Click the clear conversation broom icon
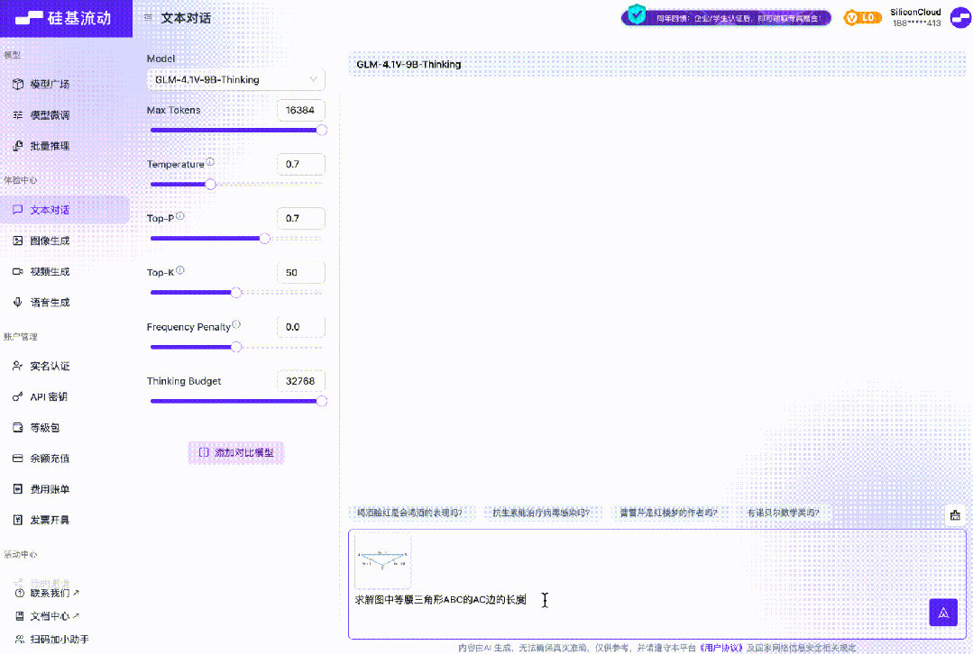This screenshot has height=654, width=973. pos(955,514)
